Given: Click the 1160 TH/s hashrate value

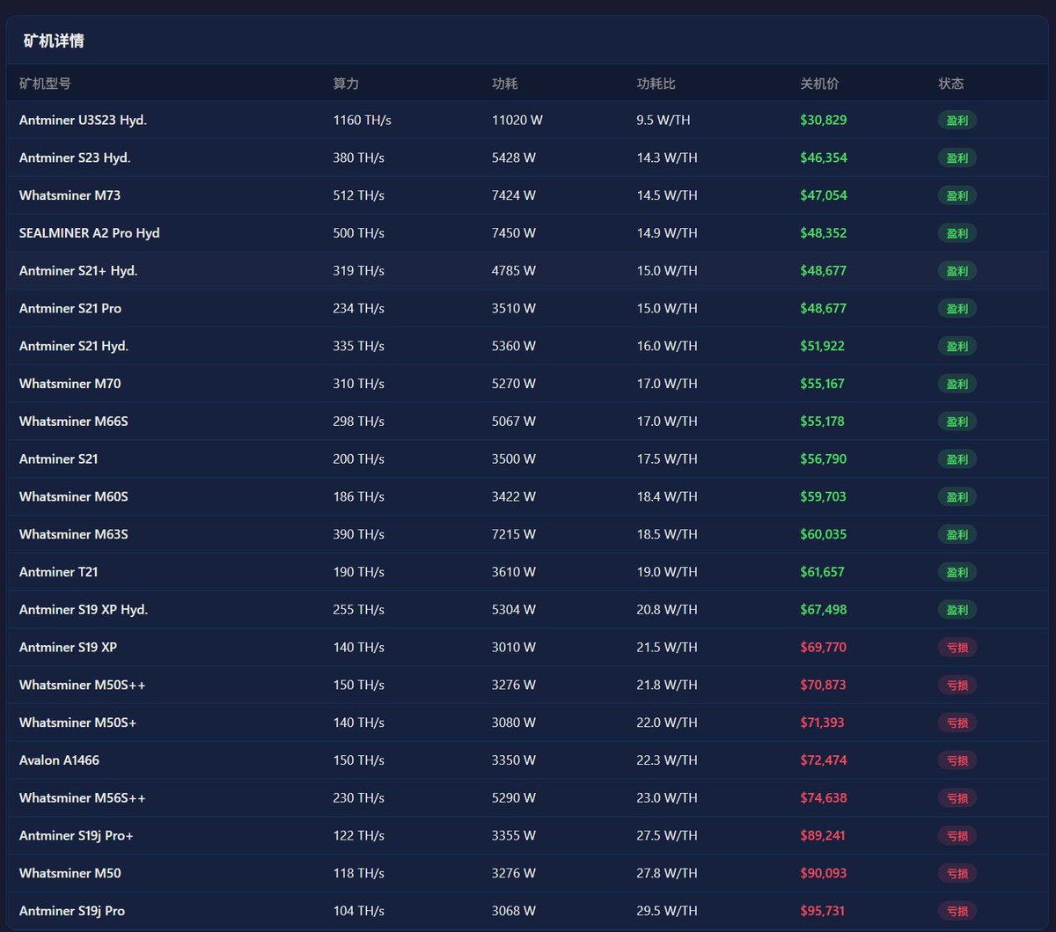Looking at the screenshot, I should [x=363, y=120].
